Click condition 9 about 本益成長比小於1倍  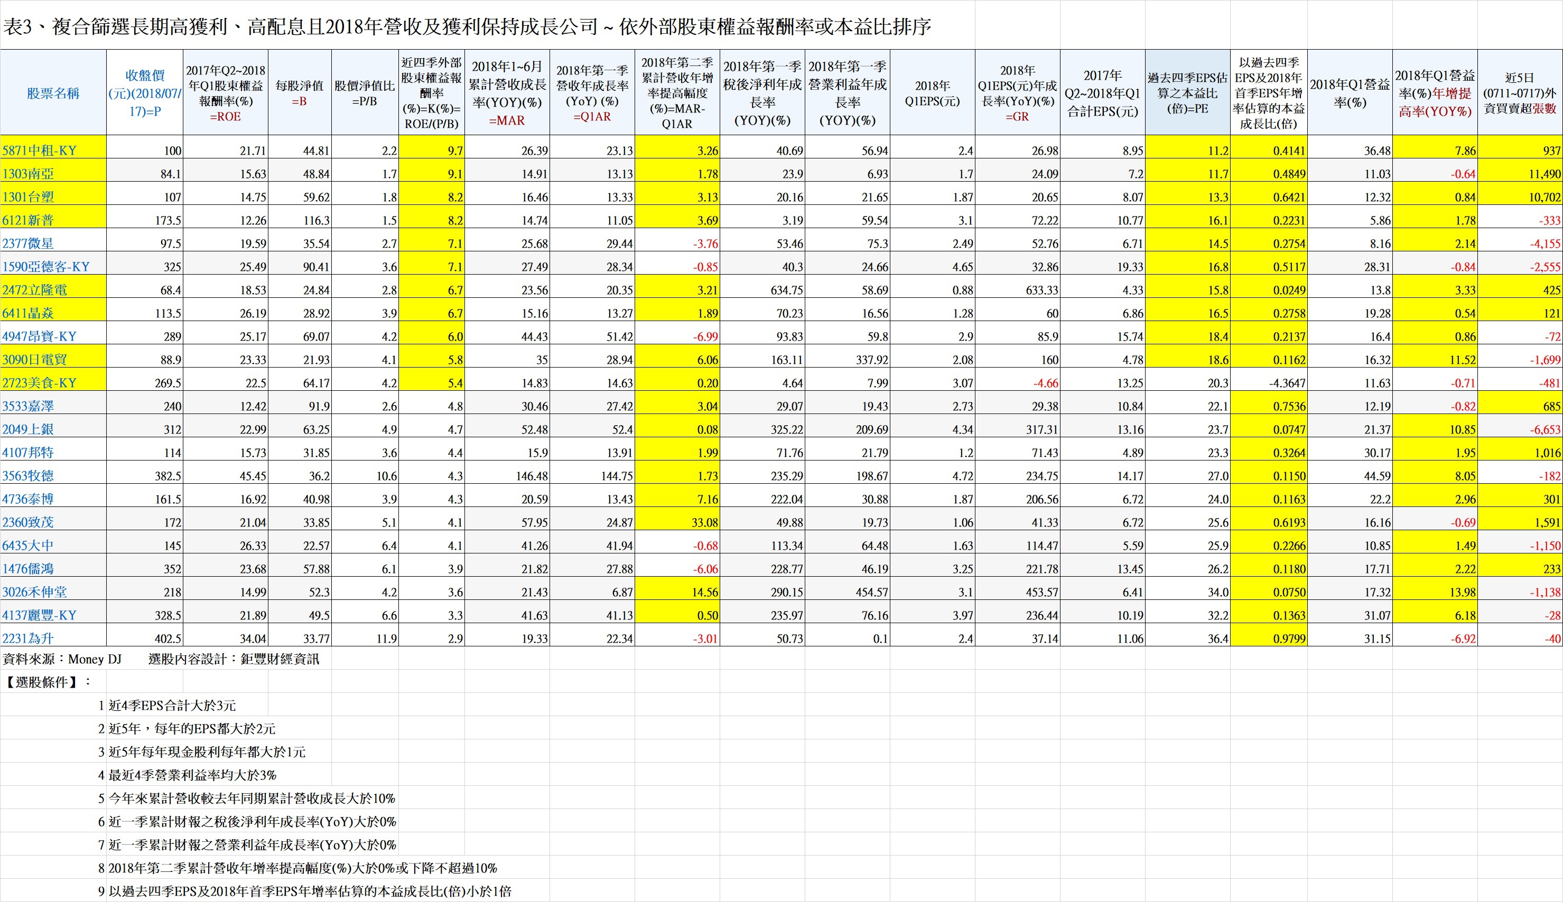[310, 891]
